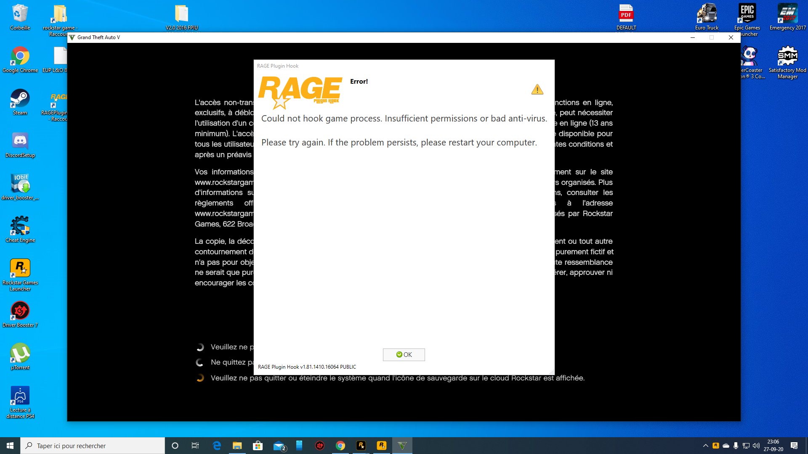Switch to Grand Theft Auto V taskbar button
The height and width of the screenshot is (454, 808).
coord(402,446)
